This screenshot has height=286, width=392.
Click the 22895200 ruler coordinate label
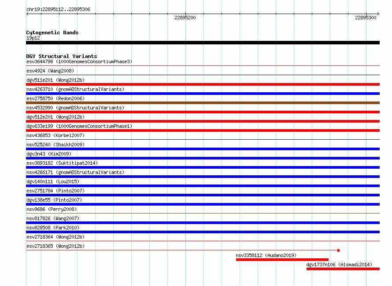coord(185,18)
